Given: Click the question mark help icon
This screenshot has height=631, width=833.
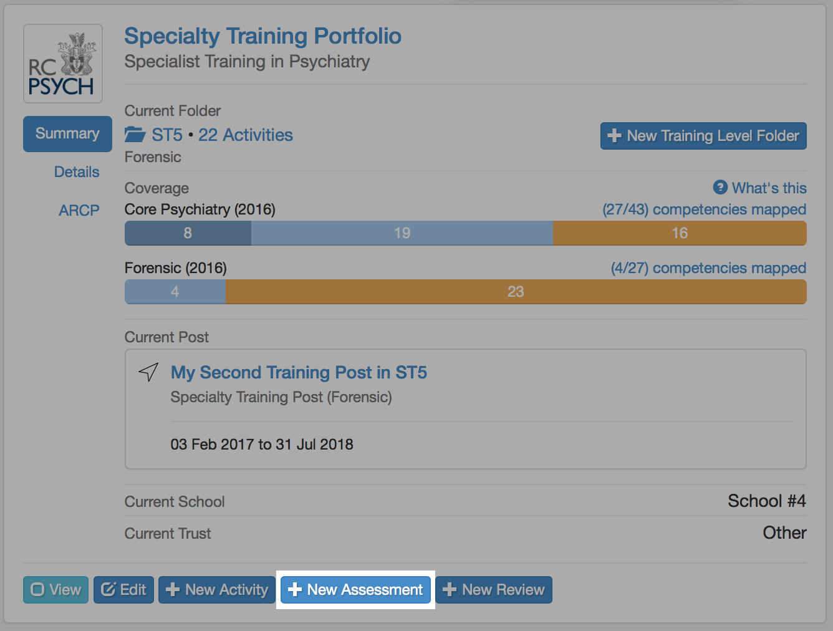Looking at the screenshot, I should (x=720, y=188).
